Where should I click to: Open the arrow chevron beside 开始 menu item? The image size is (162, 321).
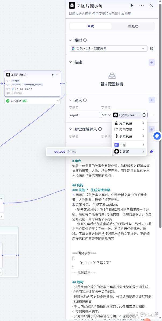point(143,145)
